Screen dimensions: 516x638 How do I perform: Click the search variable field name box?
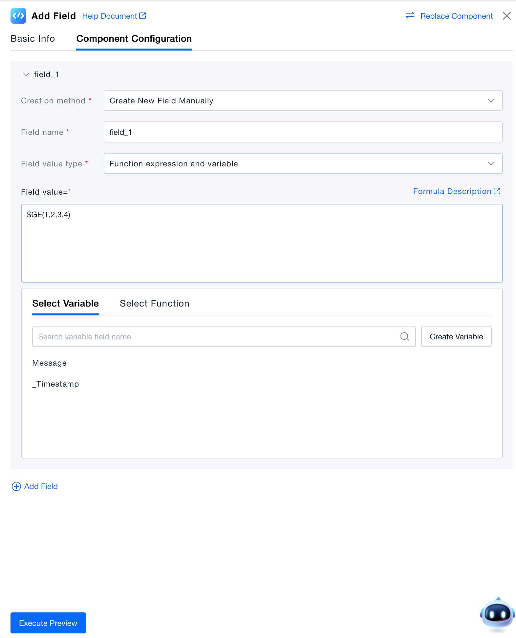(x=217, y=337)
